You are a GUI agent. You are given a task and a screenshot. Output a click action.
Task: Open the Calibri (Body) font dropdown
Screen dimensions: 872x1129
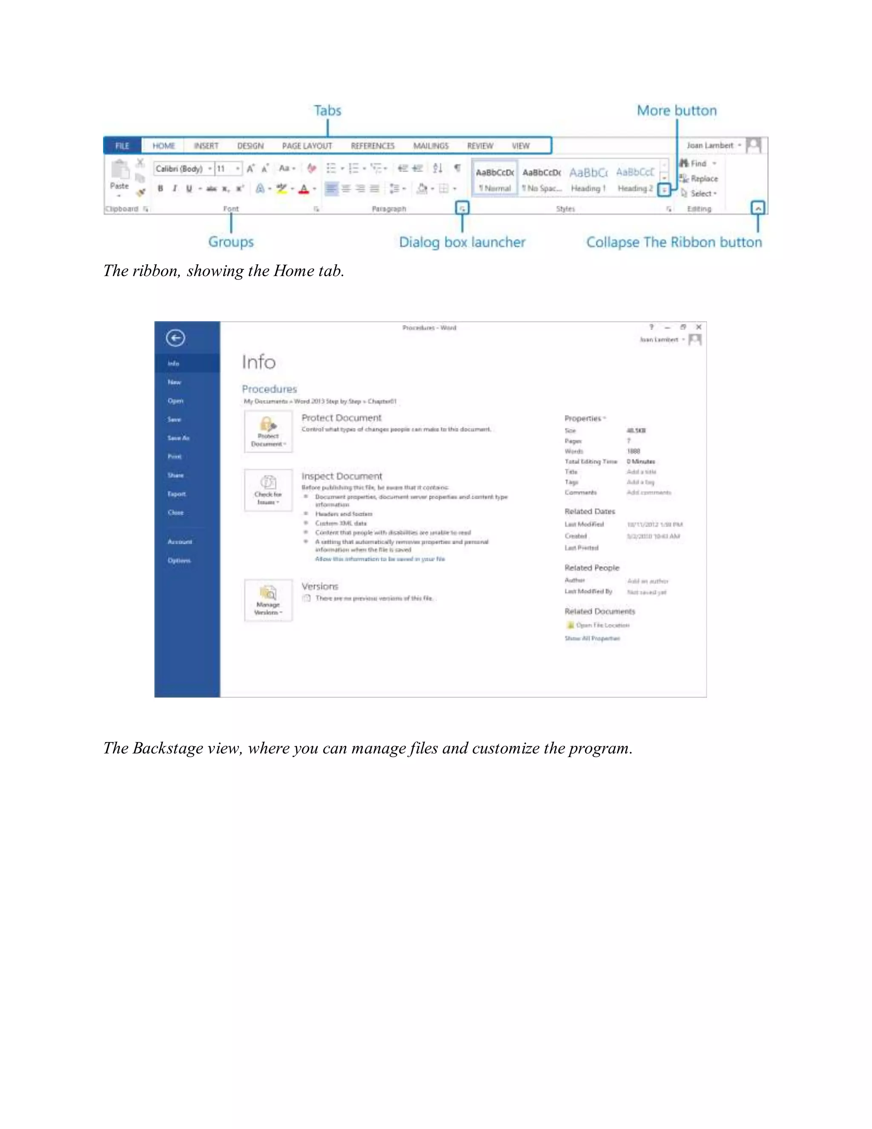pyautogui.click(x=210, y=169)
